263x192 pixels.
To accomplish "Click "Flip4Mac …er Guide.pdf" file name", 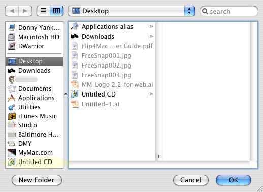I will 117,46.
